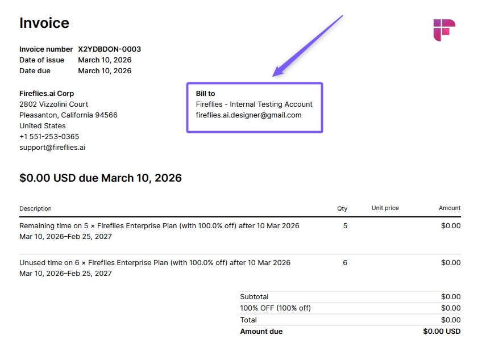Click the '$0.00 USD' amount due value
Screen dimensions: 482x348
pos(442,332)
